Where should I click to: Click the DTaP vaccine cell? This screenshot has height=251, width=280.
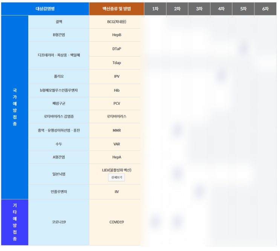click(116, 49)
